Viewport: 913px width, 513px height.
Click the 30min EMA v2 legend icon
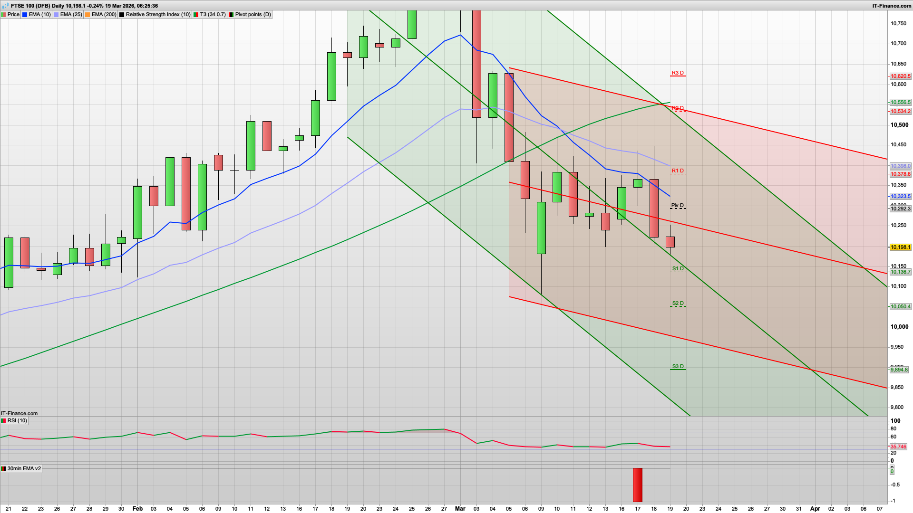(3, 468)
